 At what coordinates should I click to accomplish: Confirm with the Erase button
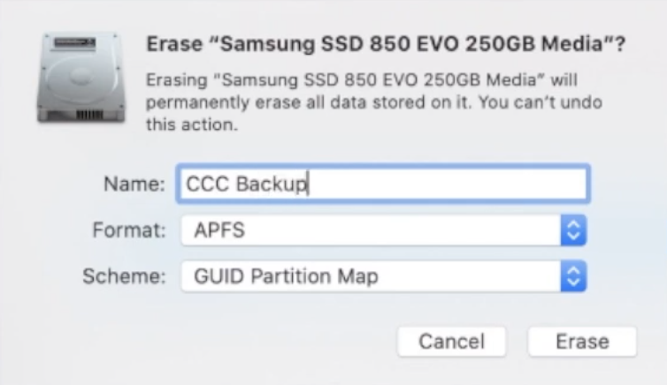click(x=581, y=341)
